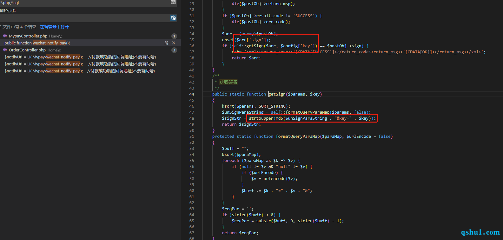Click 'getSign($params, $key)' function declaration
This screenshot has height=240, width=503.
295,94
